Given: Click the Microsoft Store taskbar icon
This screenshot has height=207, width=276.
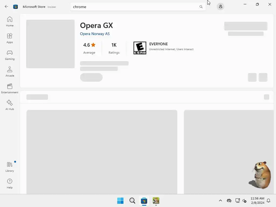Looking at the screenshot, I should pyautogui.click(x=144, y=201).
